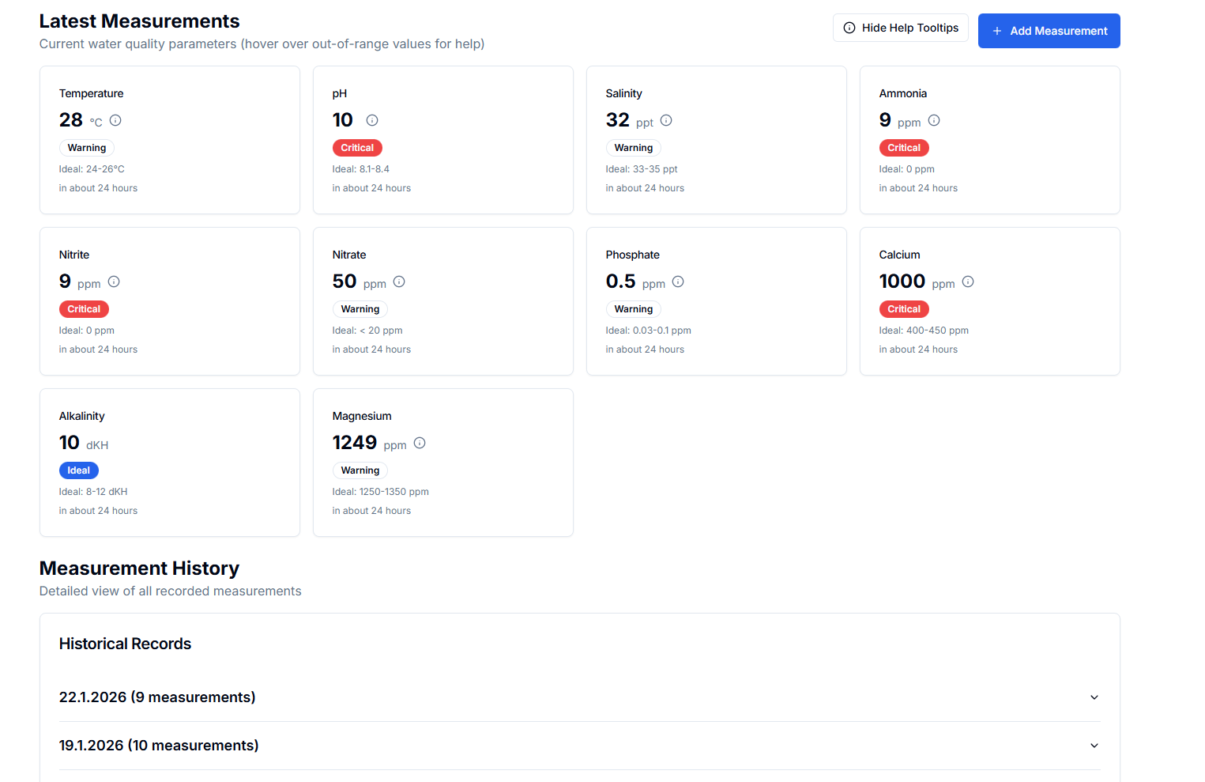
Task: Expand chevron for the 22.1.2026 records
Action: [1094, 697]
